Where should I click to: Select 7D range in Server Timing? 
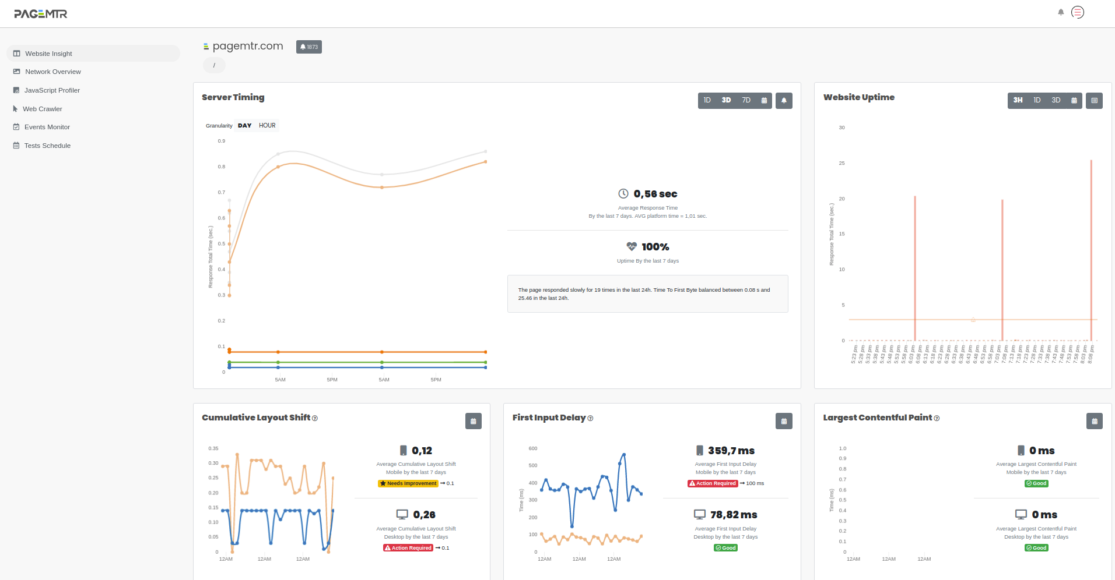tap(746, 100)
